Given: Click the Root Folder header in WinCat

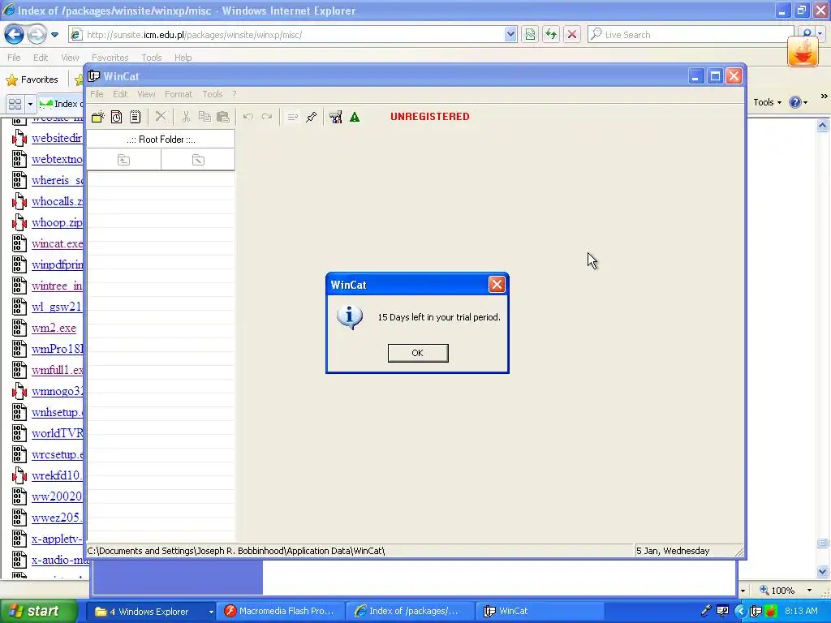Looking at the screenshot, I should point(161,140).
